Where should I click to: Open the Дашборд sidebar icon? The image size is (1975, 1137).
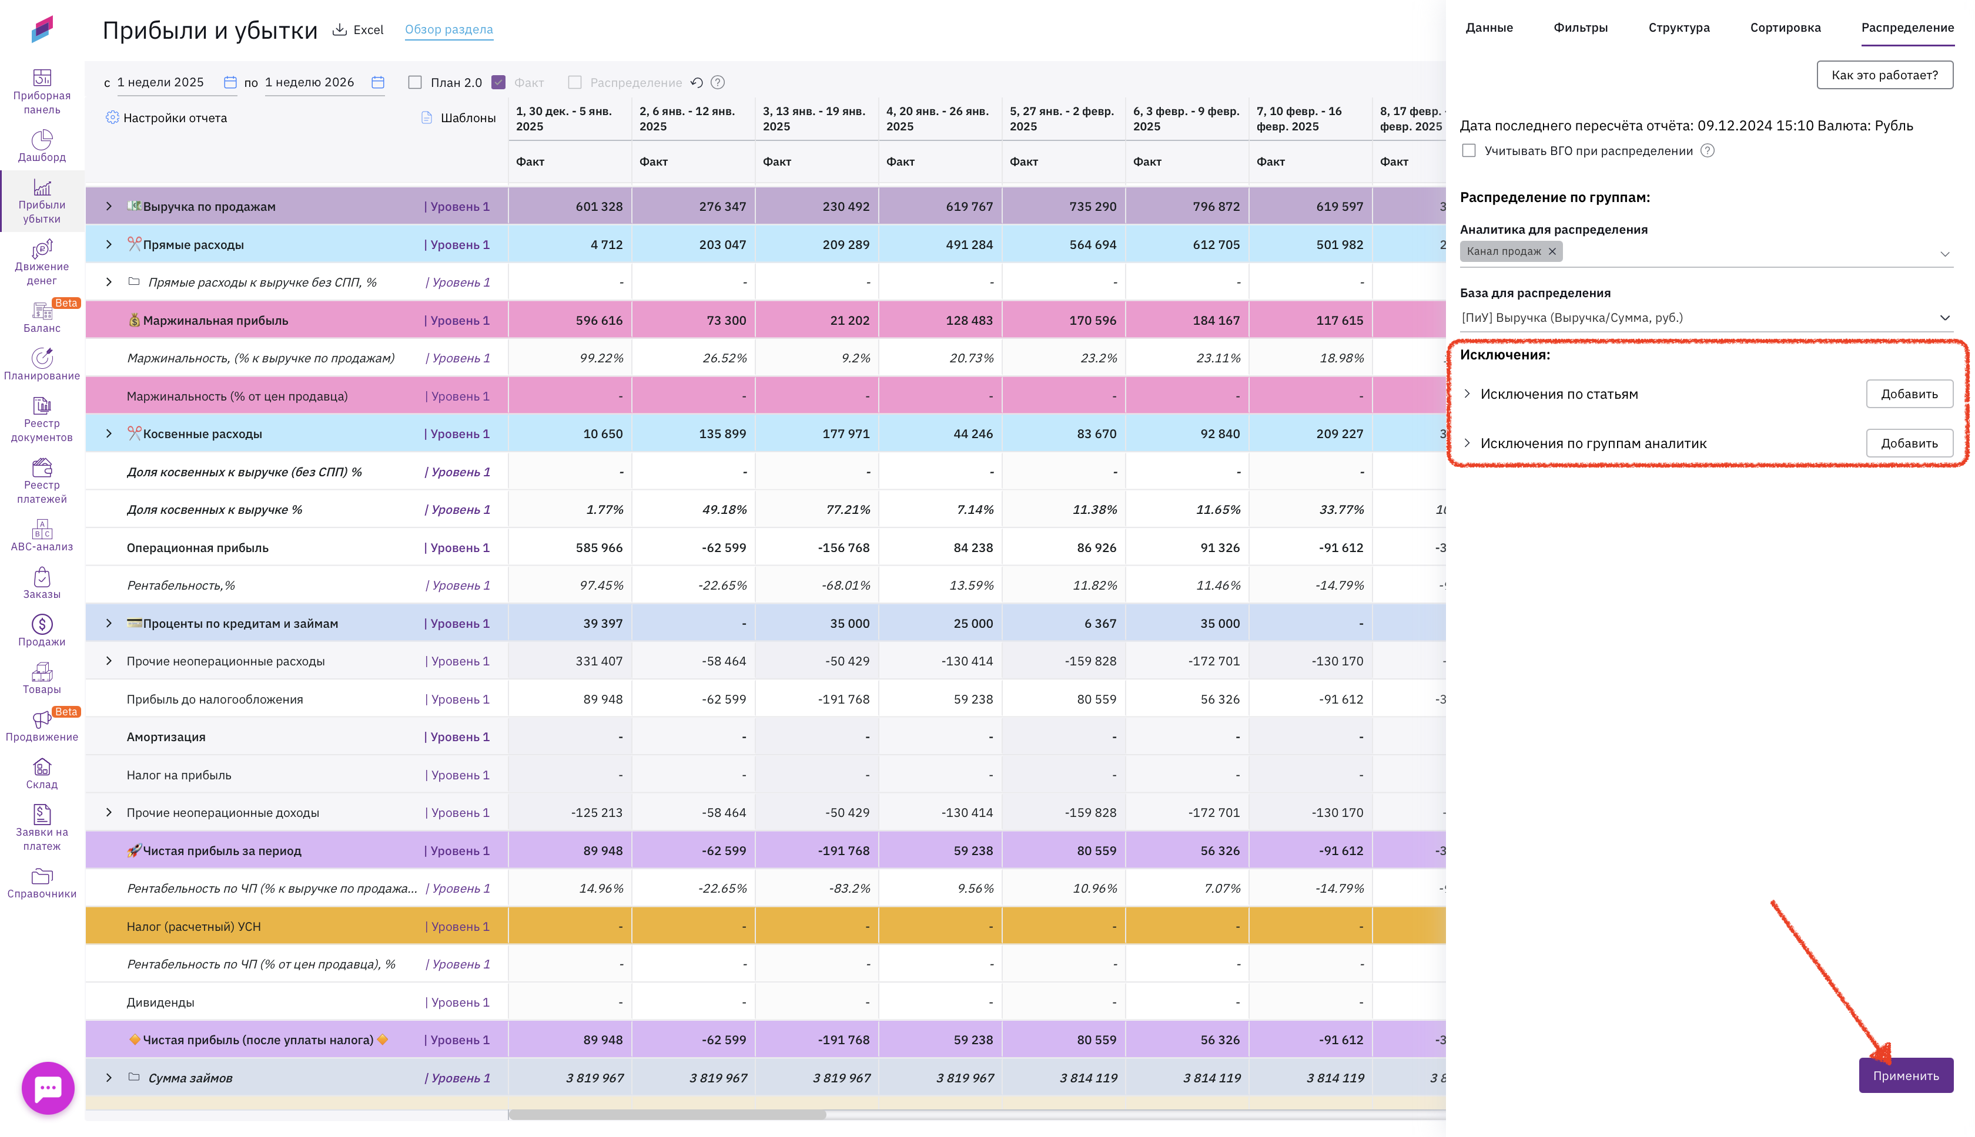(x=41, y=146)
